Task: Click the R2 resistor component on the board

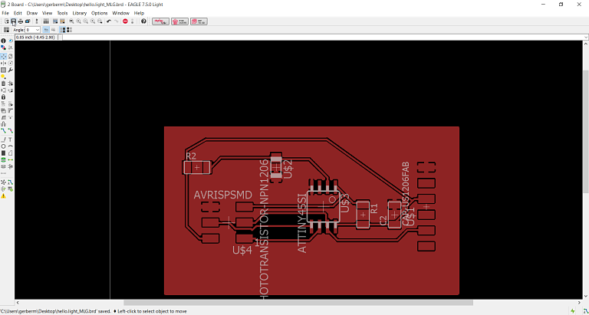Action: coord(196,167)
